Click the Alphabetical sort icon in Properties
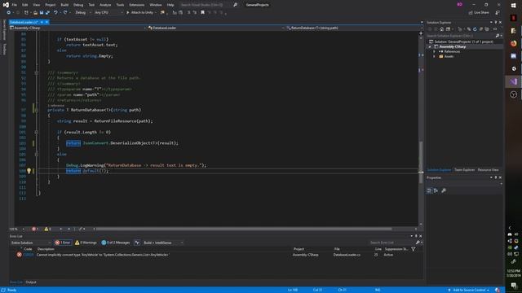 pyautogui.click(x=436, y=190)
